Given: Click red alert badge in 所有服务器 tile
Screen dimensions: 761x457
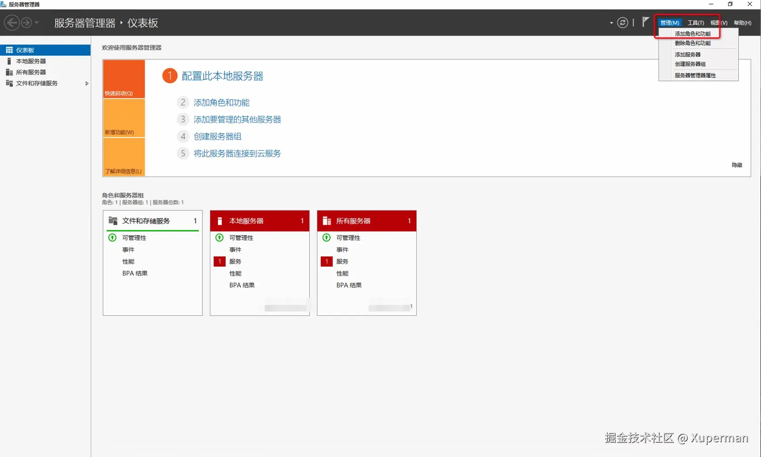Looking at the screenshot, I should tap(327, 262).
